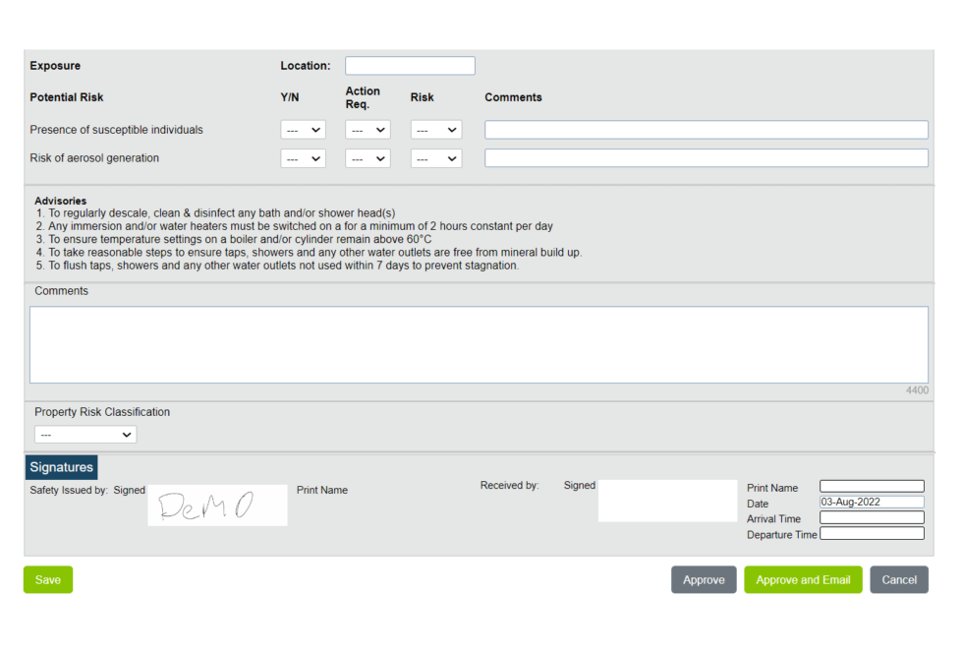Expand the Risk dropdown for aerosol generation
963x654 pixels.
coord(435,157)
